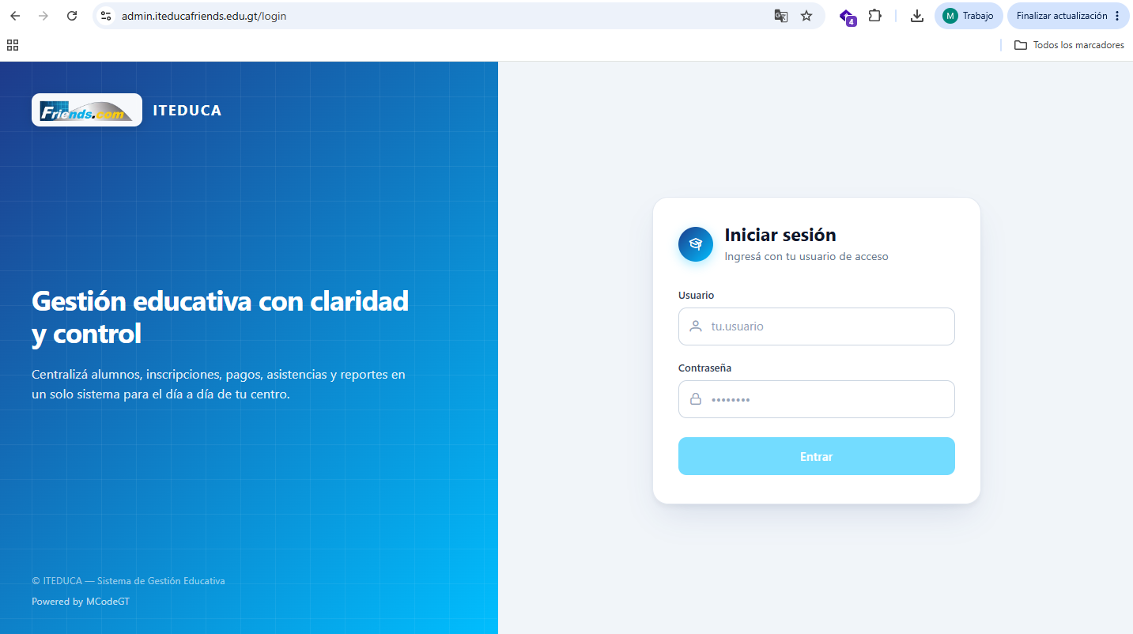Bookmark this page with the star

click(x=806, y=16)
